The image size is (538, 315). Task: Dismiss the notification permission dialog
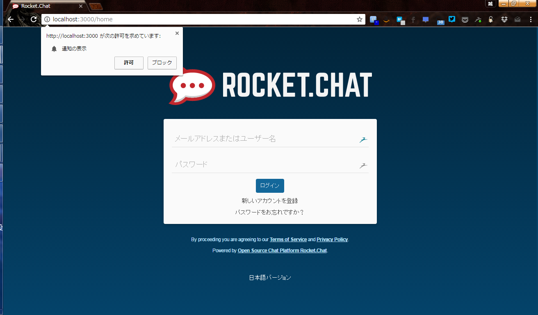[x=177, y=33]
